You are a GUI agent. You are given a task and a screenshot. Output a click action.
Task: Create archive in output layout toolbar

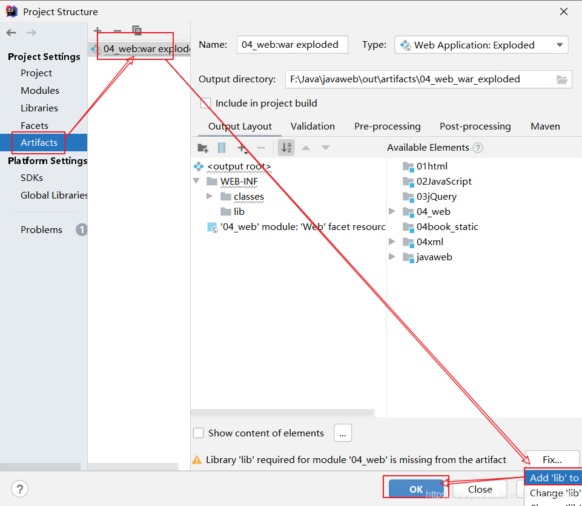[x=222, y=148]
